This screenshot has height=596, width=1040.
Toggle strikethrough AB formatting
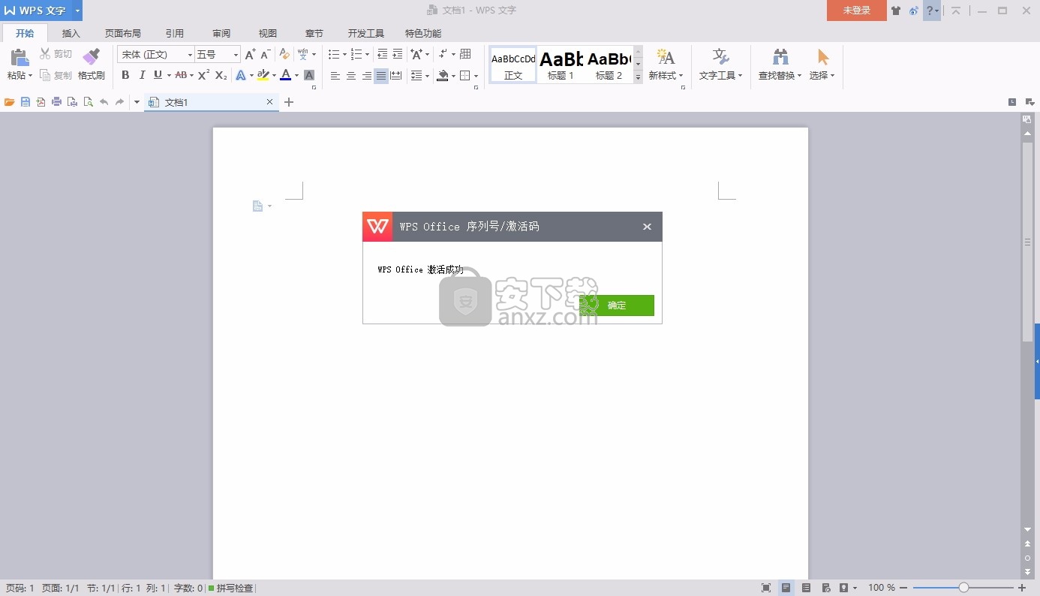coord(181,75)
